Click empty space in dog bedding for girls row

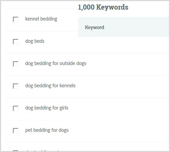point(118,109)
